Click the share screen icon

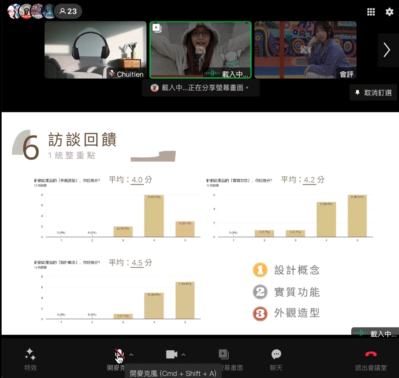pyautogui.click(x=224, y=354)
